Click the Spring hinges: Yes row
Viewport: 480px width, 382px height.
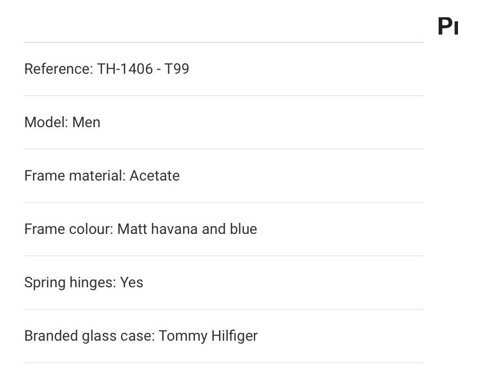pos(224,283)
